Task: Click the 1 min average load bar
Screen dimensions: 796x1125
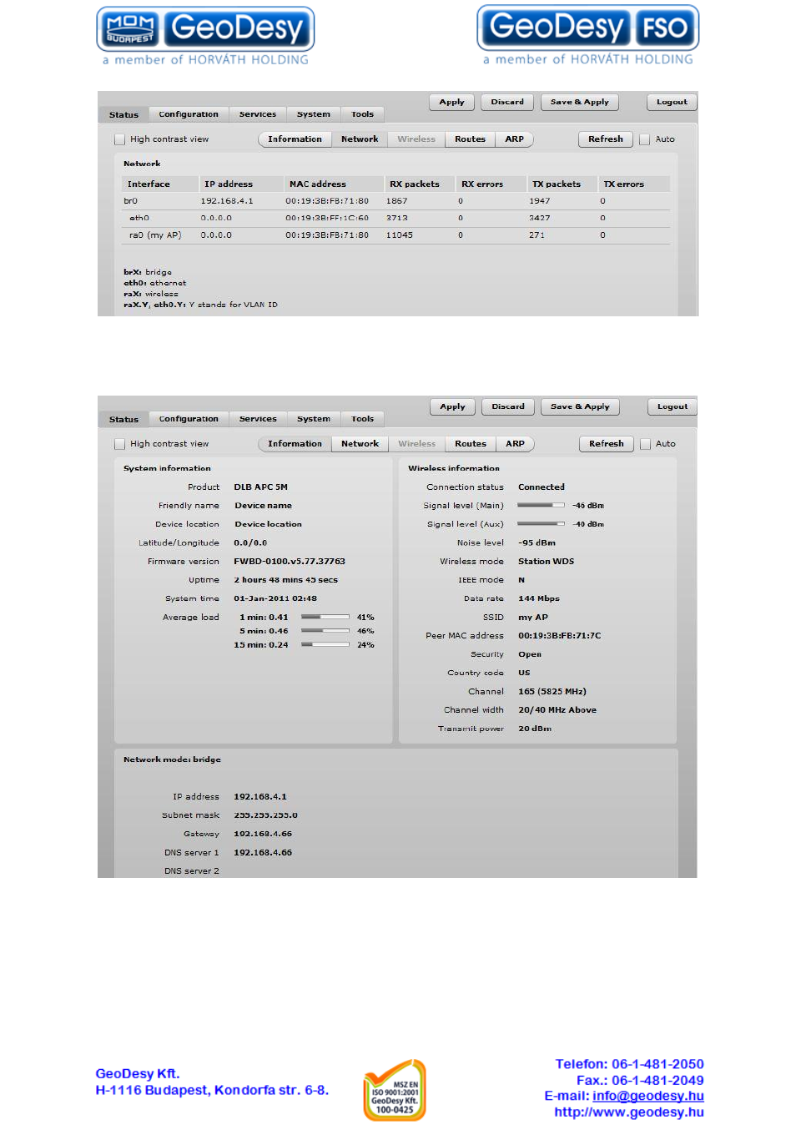Action: (x=325, y=618)
